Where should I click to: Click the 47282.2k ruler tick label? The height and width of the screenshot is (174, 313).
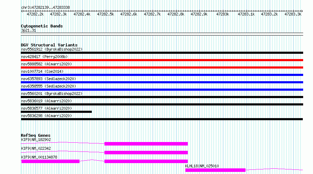click(35, 14)
